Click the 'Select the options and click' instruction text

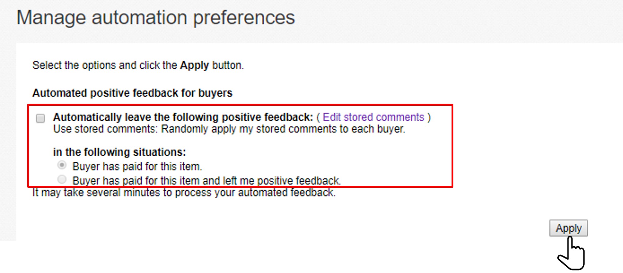click(105, 65)
